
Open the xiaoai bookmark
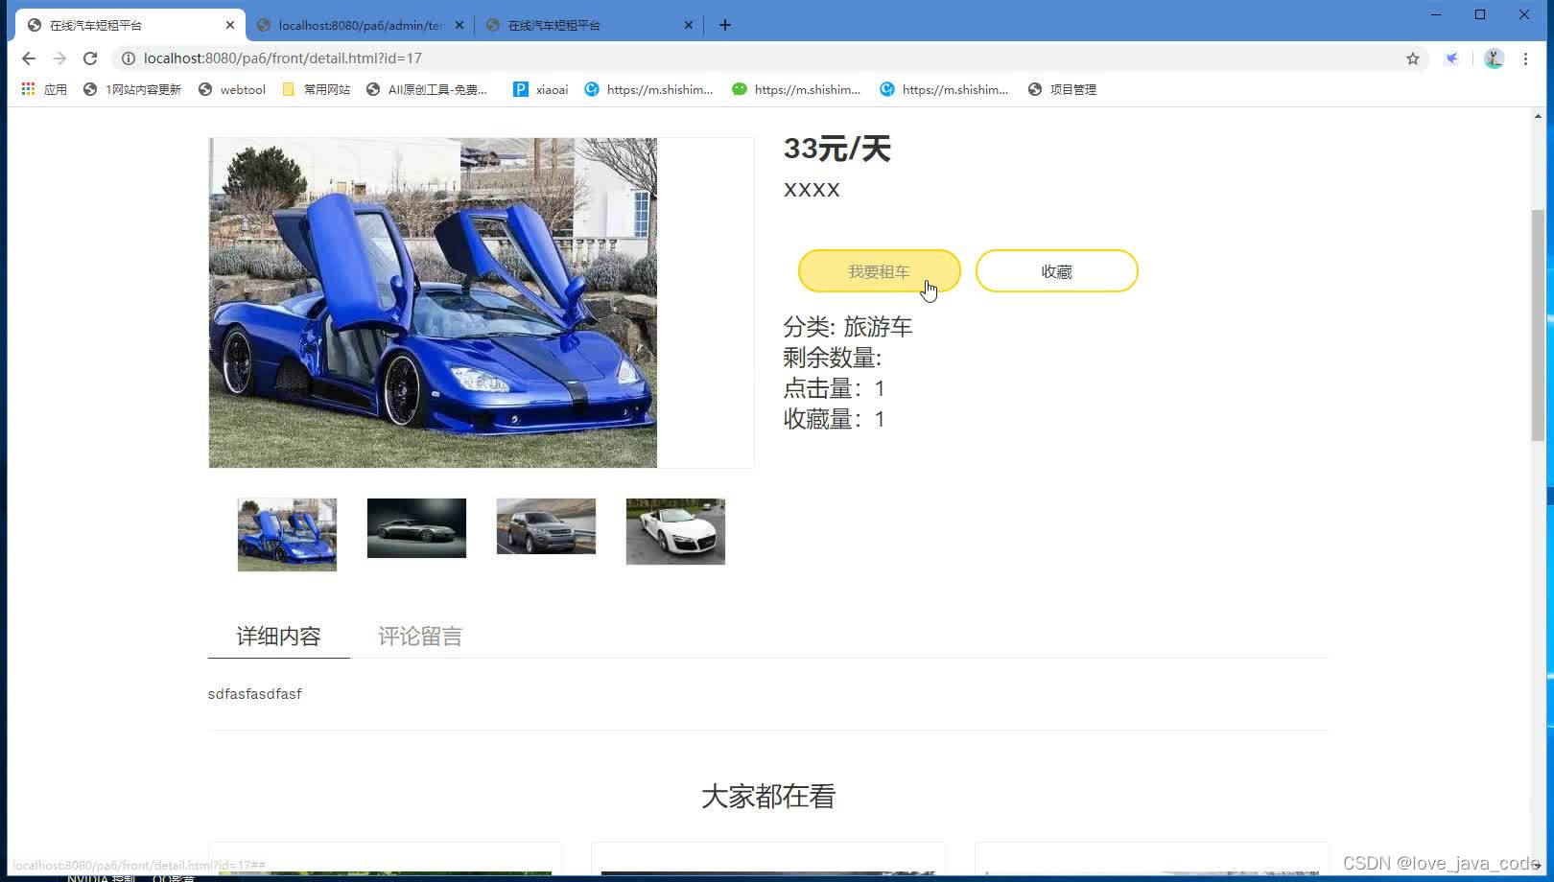click(x=541, y=89)
